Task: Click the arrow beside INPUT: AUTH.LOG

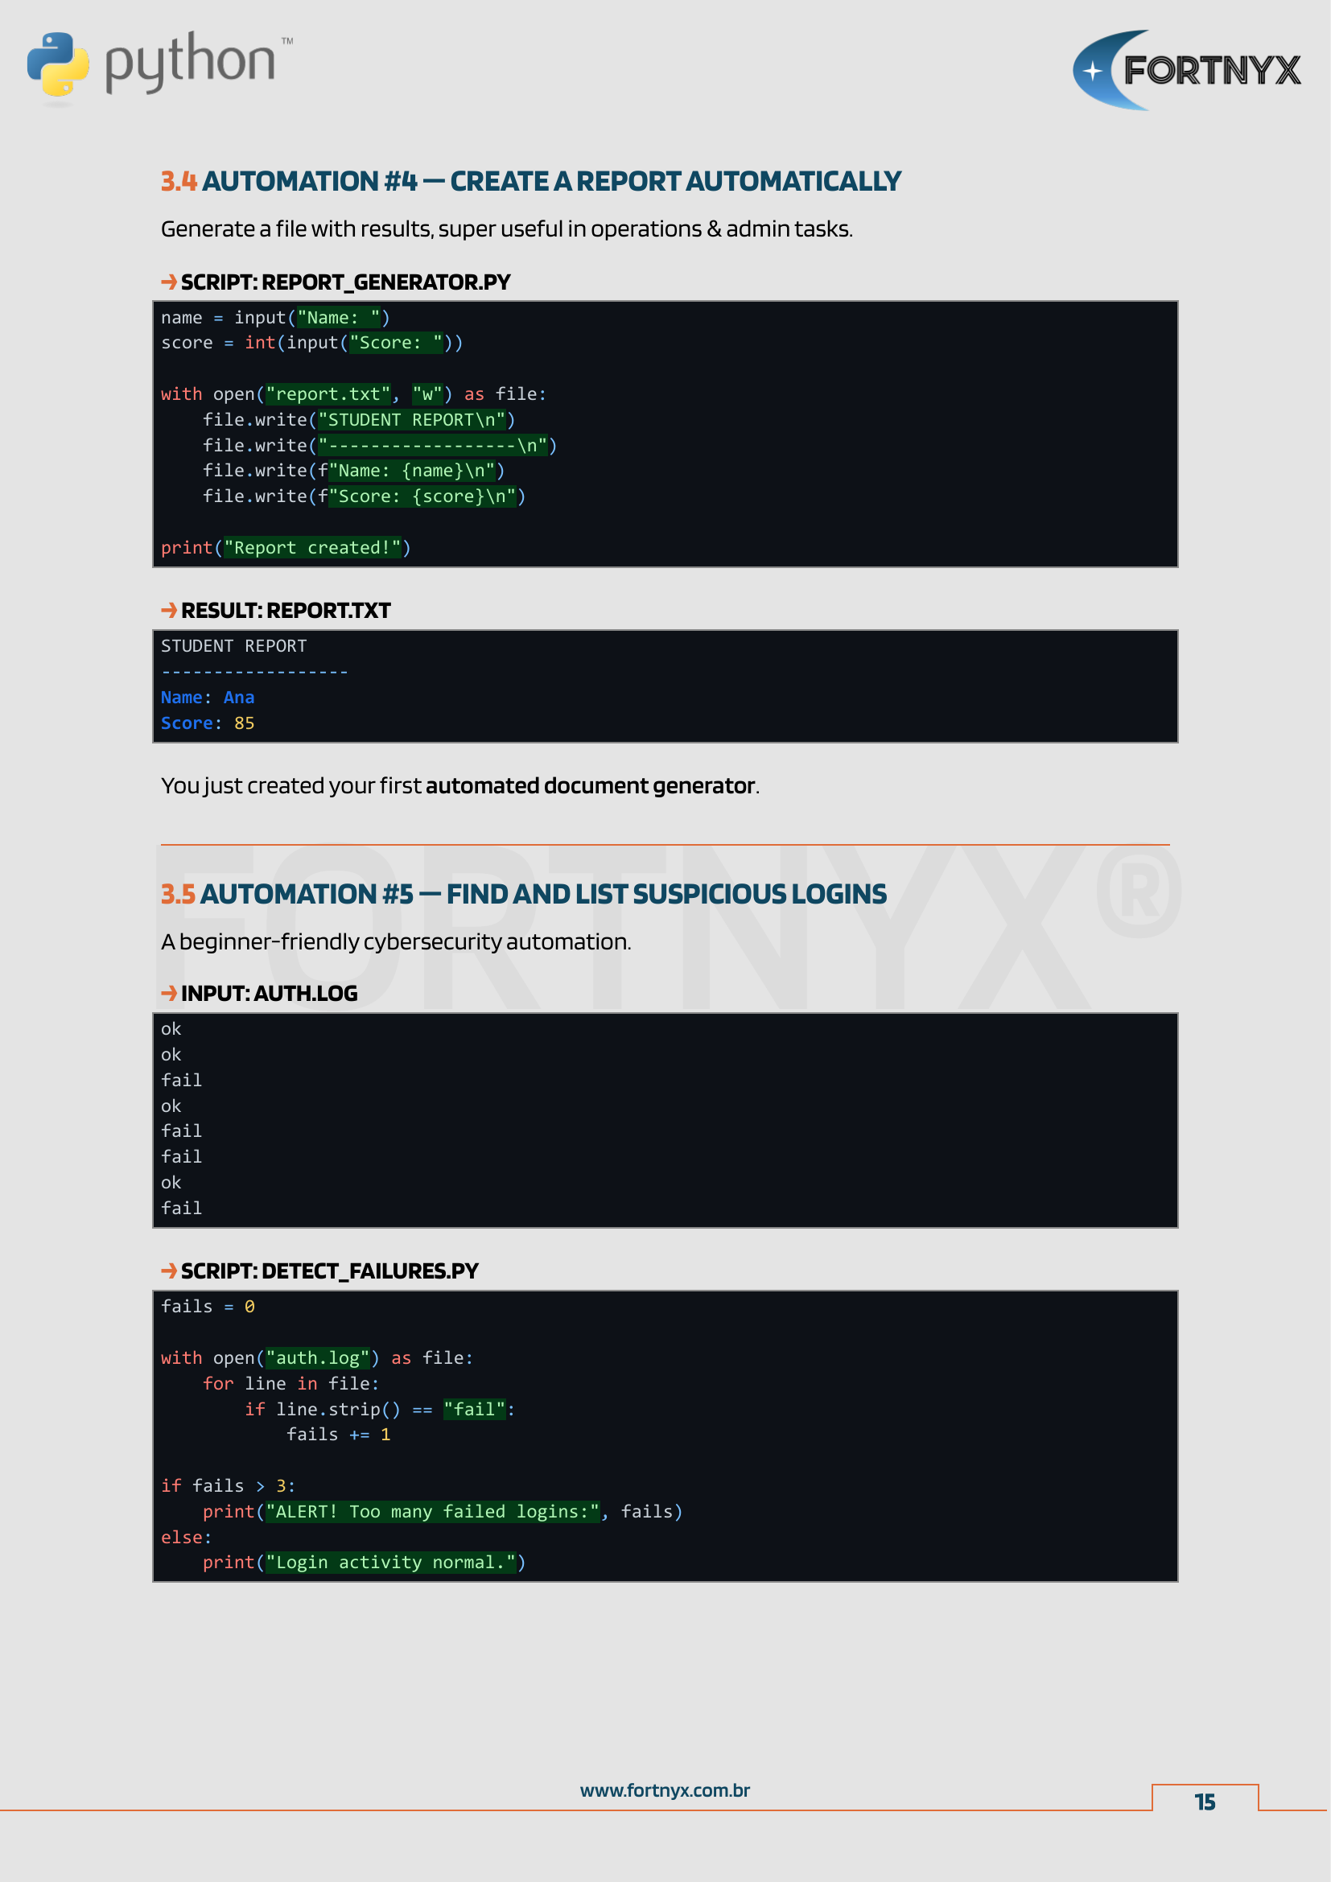Action: [169, 993]
